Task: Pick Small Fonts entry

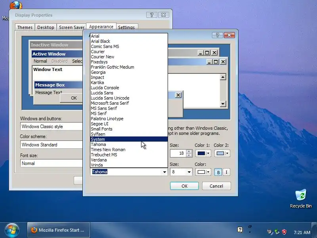Action: point(129,129)
